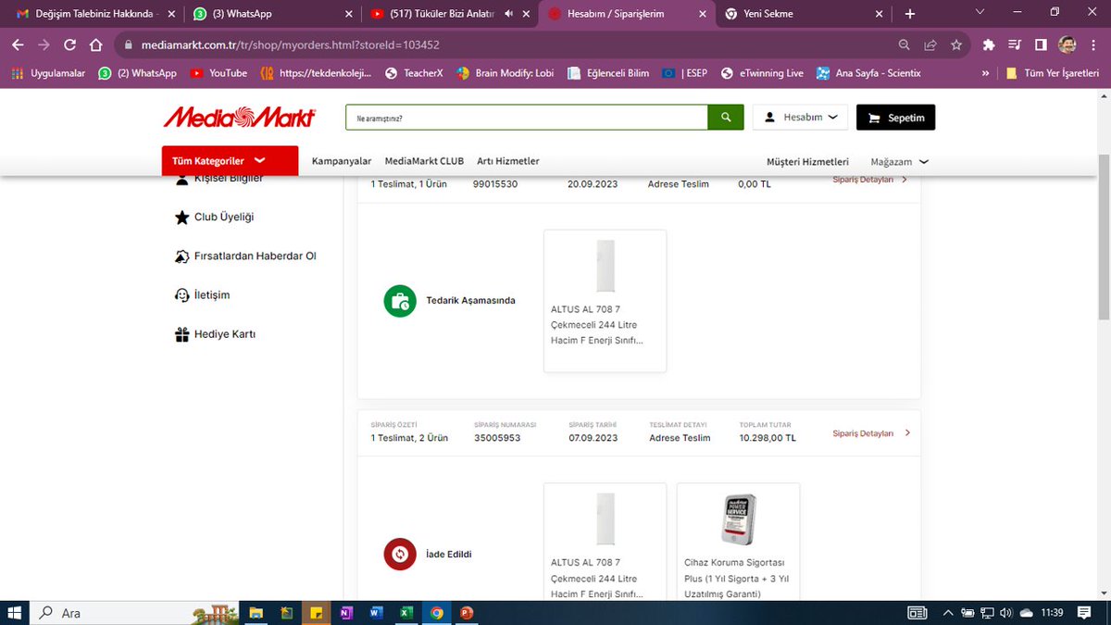The height and width of the screenshot is (625, 1111).
Task: Open the Chrome profile avatar
Action: pyautogui.click(x=1067, y=44)
